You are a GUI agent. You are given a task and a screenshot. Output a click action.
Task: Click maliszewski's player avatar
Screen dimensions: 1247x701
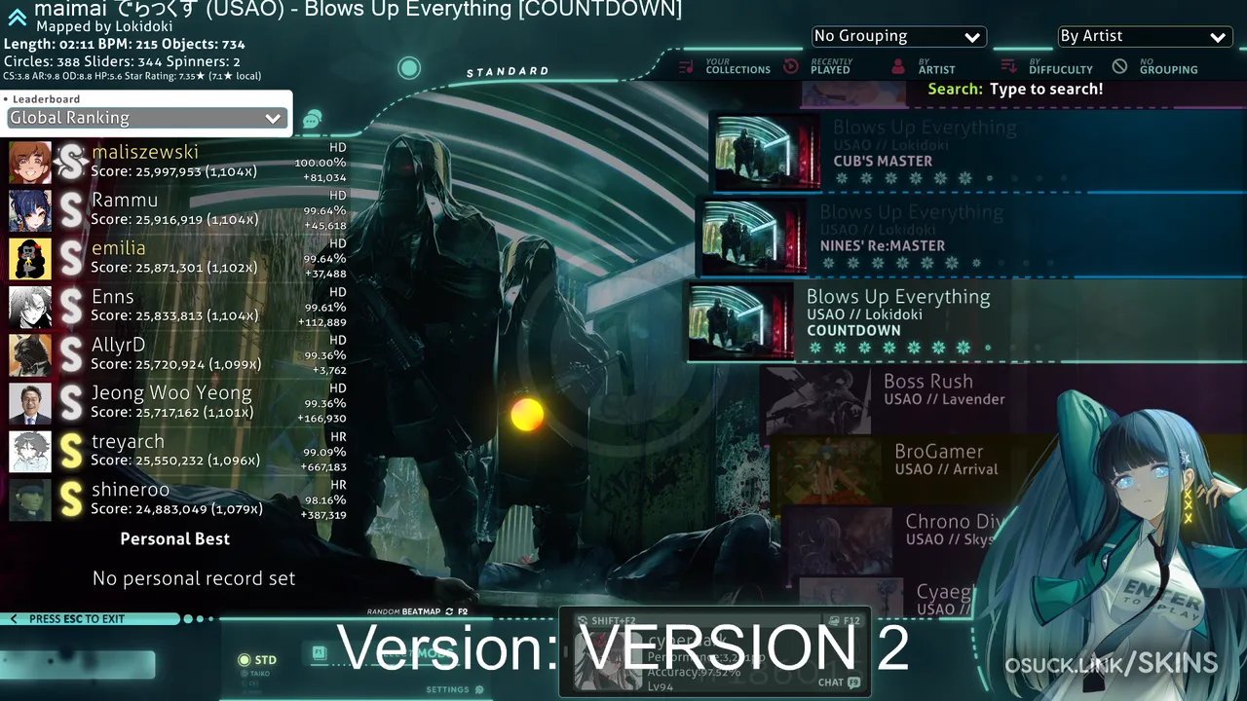(30, 163)
